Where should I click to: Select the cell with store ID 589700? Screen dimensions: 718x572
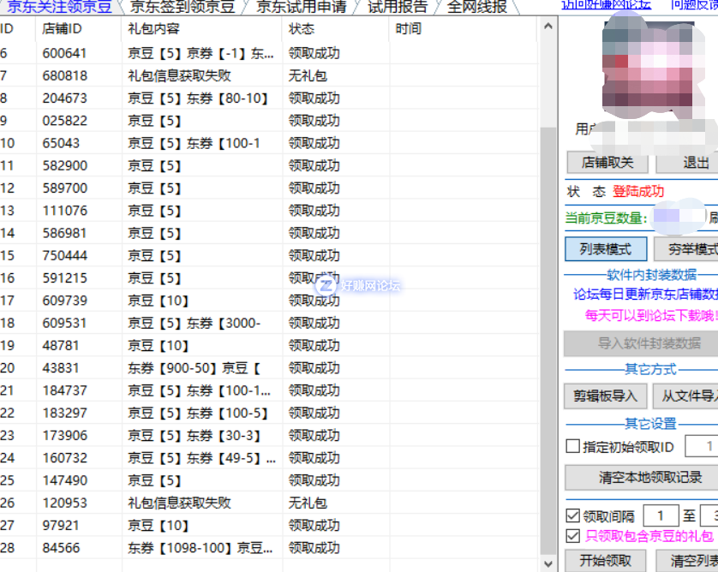(x=64, y=188)
